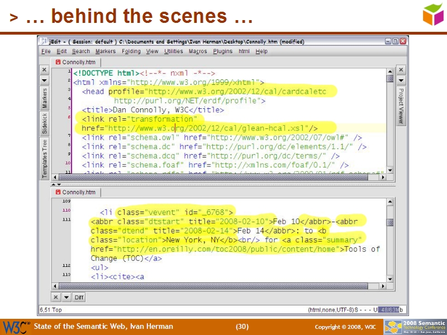This screenshot has width=447, height=335.
Task: Open the left dock dropdown arrow menu
Action: pyautogui.click(x=44, y=80)
